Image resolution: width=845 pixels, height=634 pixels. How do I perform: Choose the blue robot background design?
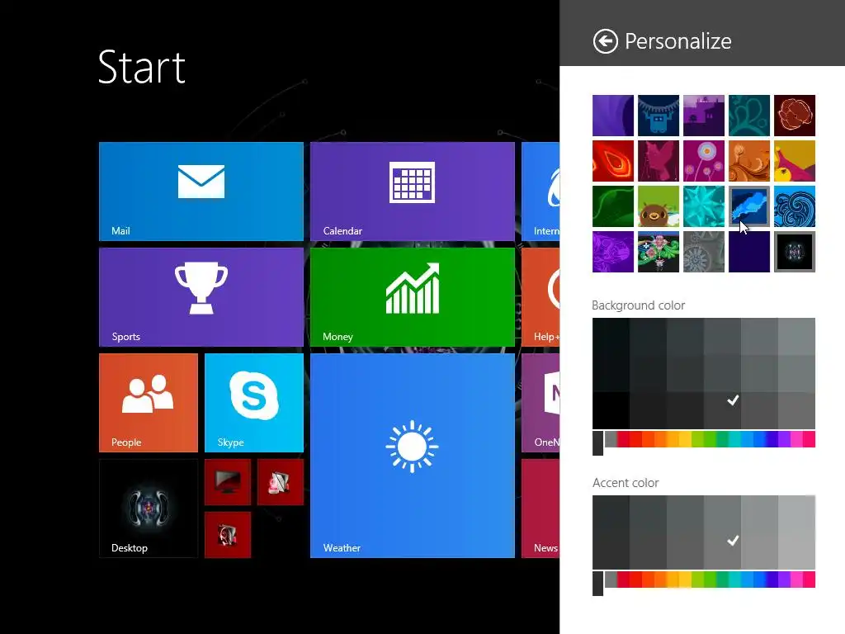coord(658,116)
